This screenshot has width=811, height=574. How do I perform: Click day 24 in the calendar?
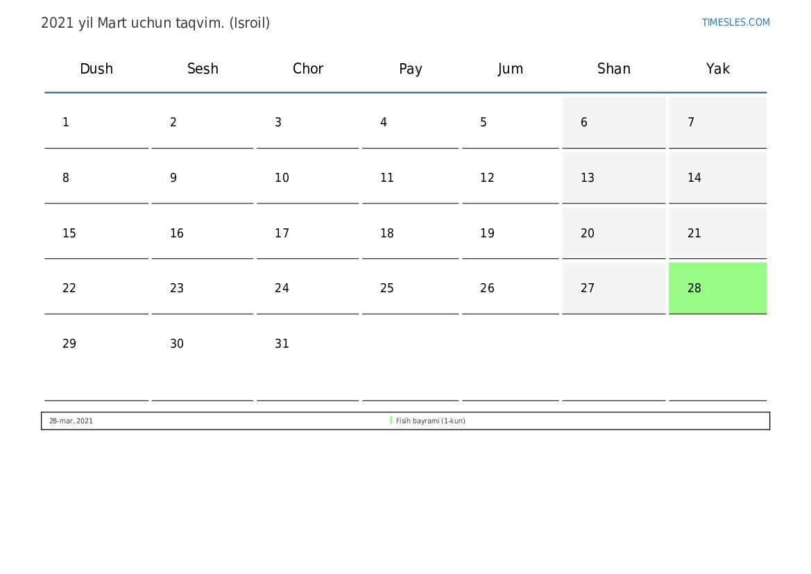[x=308, y=288]
